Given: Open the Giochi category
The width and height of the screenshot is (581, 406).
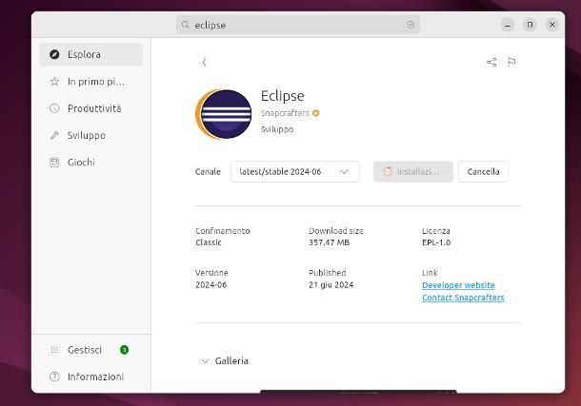Looking at the screenshot, I should pos(91,163).
